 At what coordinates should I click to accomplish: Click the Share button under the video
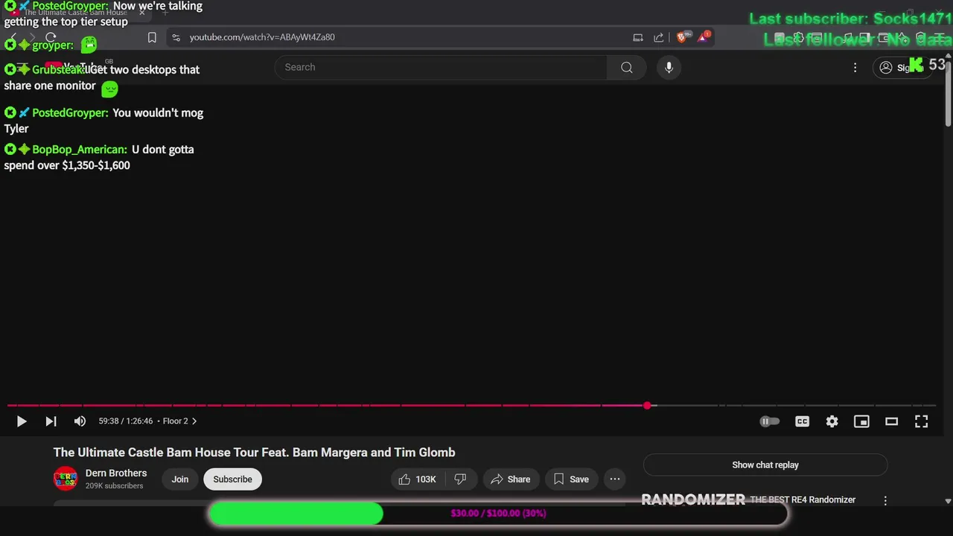pos(511,479)
